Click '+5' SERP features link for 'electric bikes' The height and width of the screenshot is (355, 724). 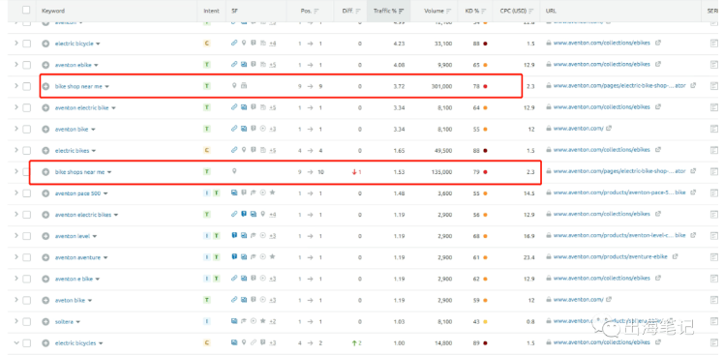click(272, 151)
